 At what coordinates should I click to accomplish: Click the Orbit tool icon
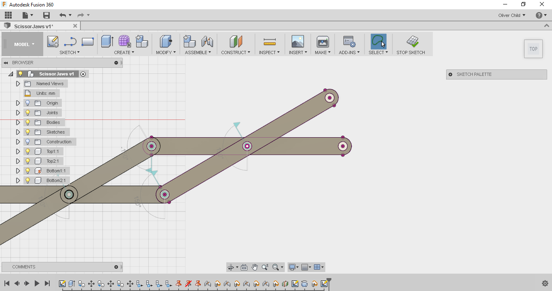[231, 267]
